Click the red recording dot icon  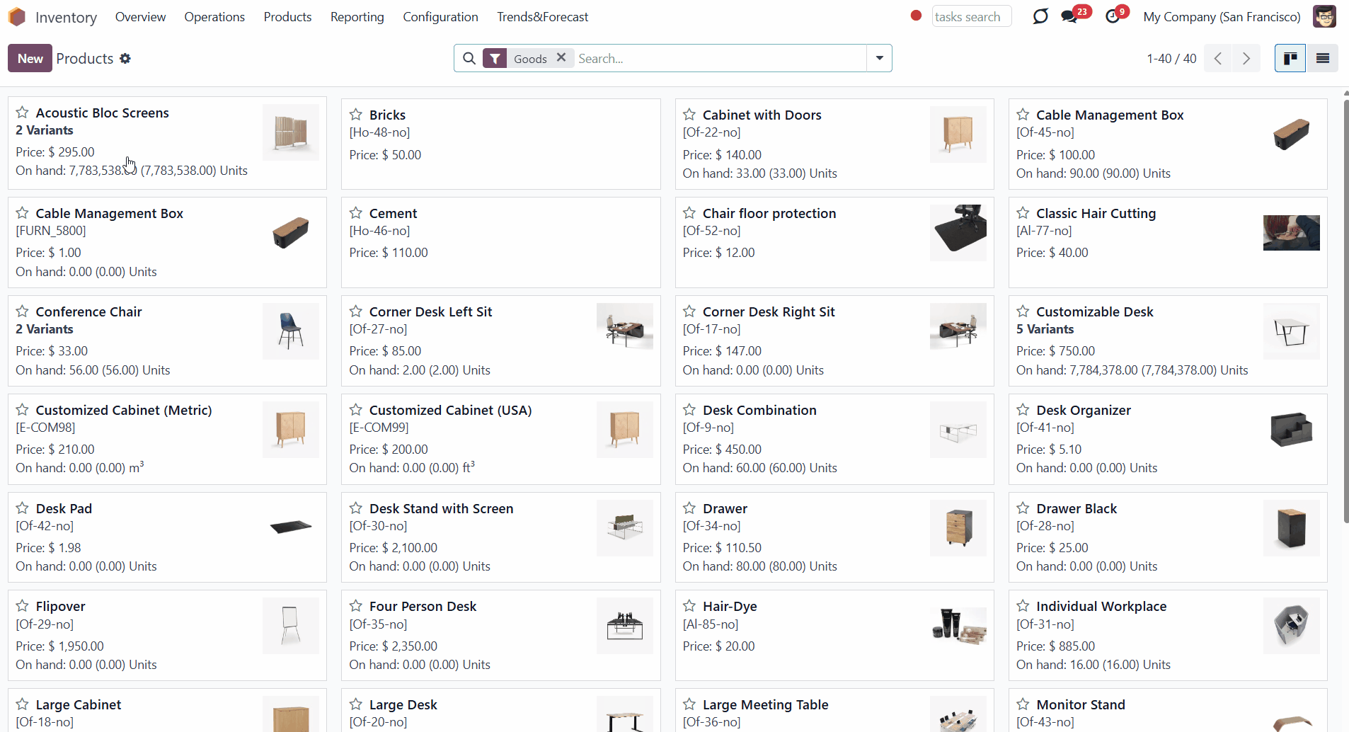click(x=916, y=16)
